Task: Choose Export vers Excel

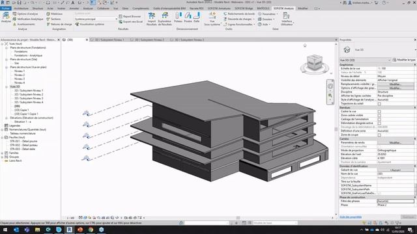Action: 130,21
